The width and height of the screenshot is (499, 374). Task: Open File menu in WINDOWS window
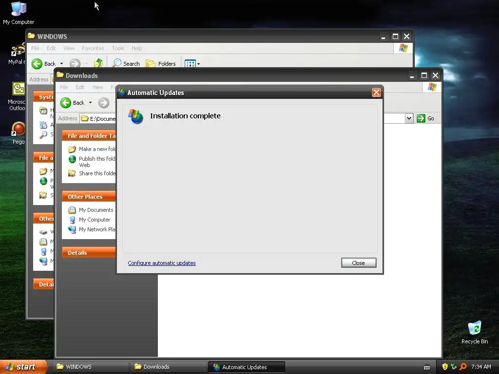[x=35, y=48]
